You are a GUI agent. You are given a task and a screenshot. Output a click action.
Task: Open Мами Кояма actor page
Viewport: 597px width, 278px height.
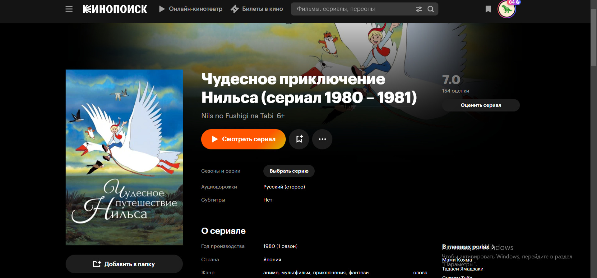pos(457,260)
